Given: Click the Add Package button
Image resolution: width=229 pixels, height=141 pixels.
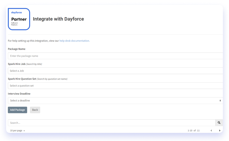Looking at the screenshot, I should tap(17, 110).
